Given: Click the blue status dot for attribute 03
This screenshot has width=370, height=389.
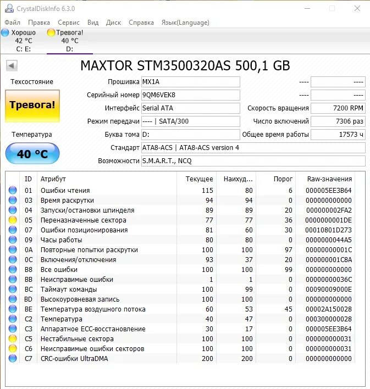Looking at the screenshot, I should point(13,200).
